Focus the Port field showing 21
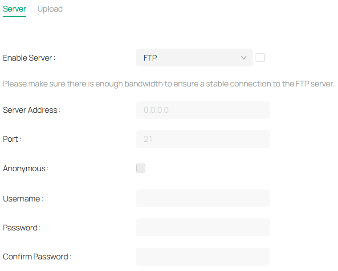Screen dimensions: 338x271 (203, 139)
